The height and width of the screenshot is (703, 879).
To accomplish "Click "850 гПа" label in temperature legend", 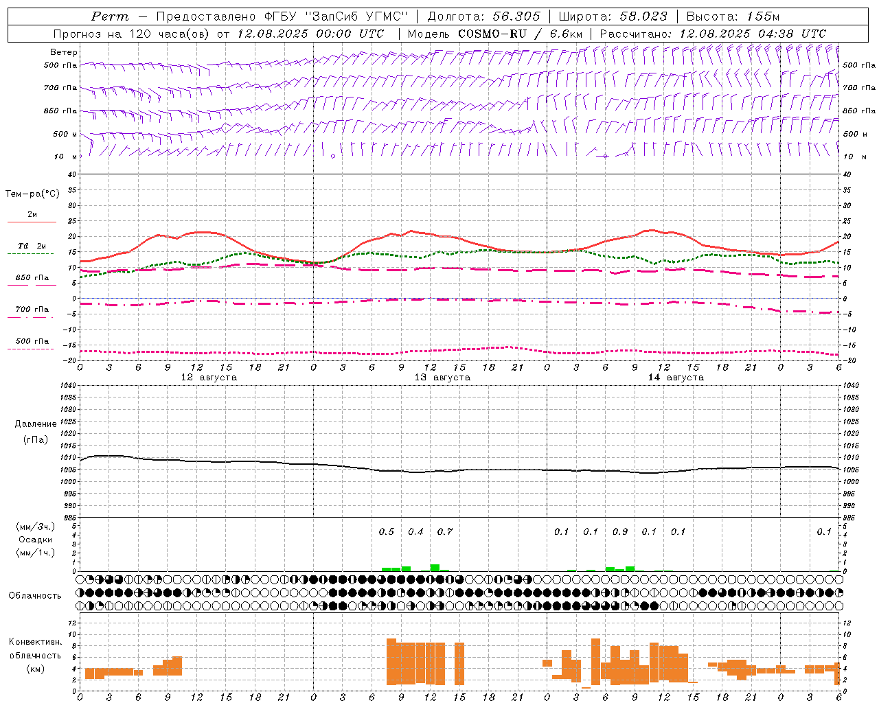I will click(32, 278).
